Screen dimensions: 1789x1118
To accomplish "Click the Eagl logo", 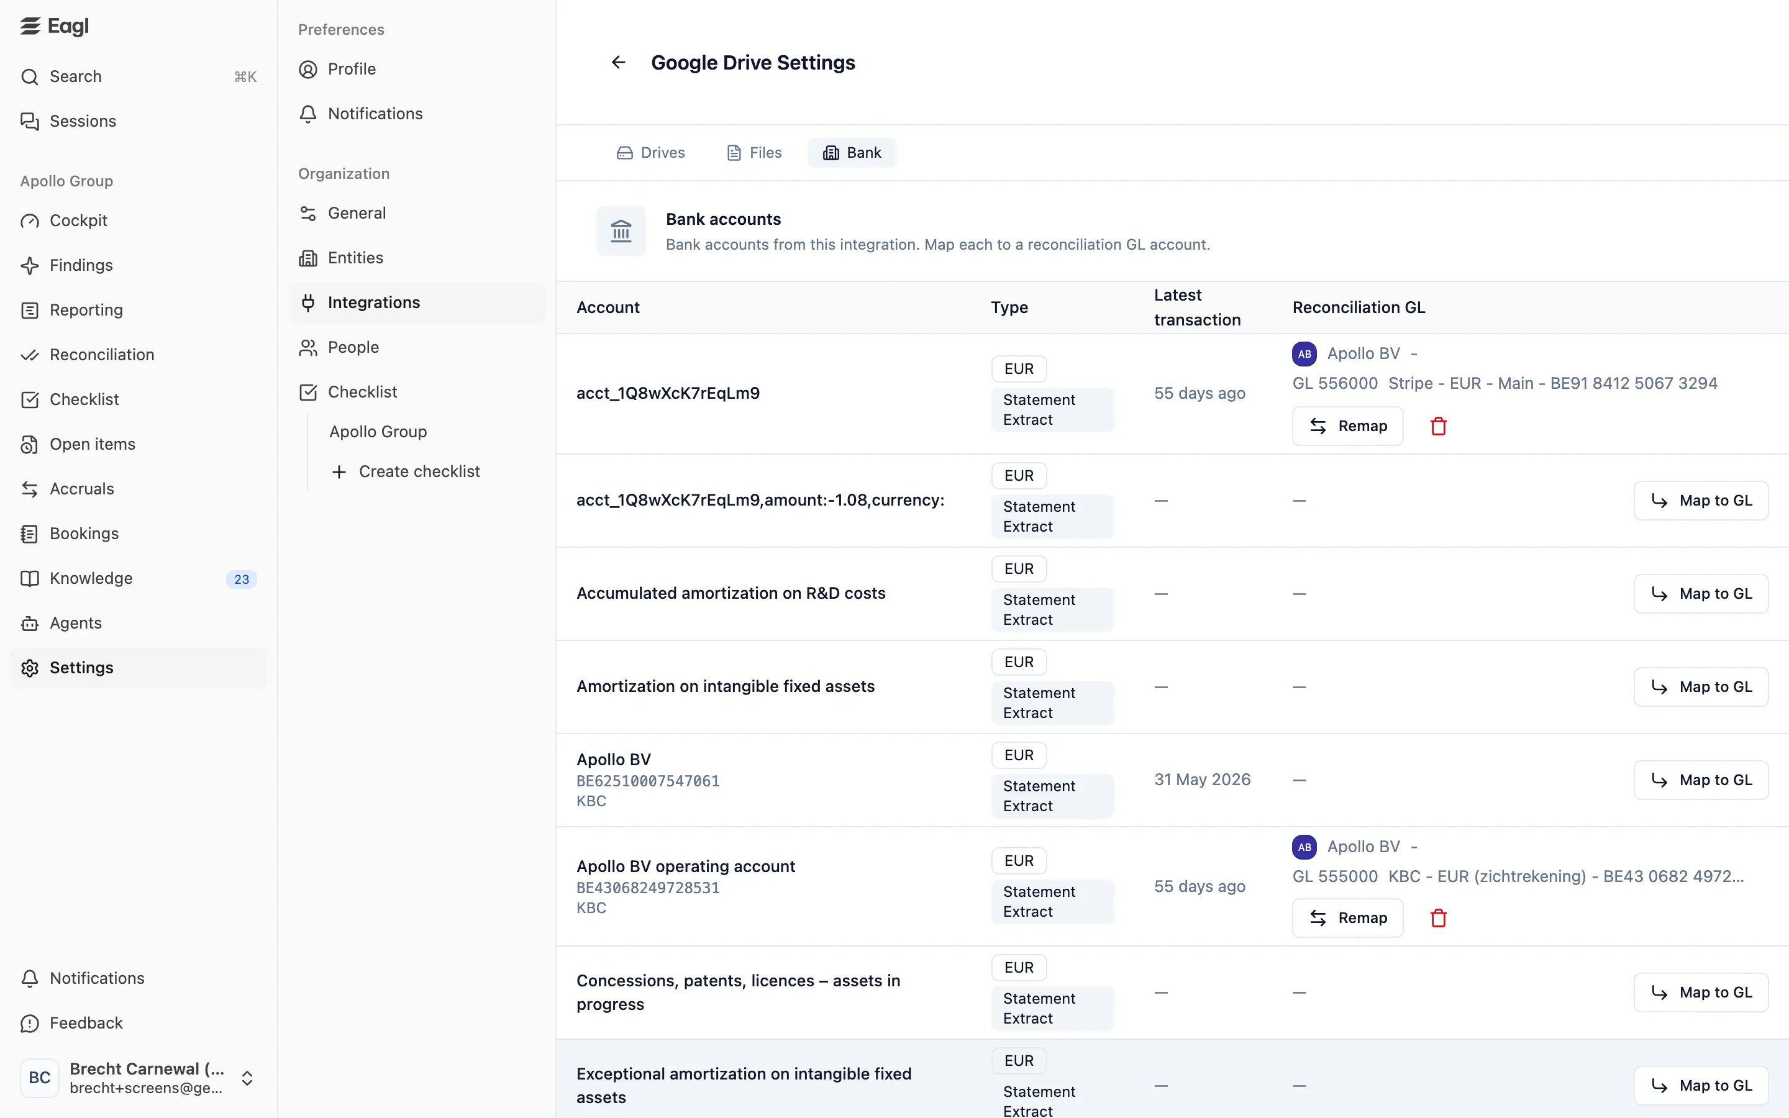I will 55,26.
